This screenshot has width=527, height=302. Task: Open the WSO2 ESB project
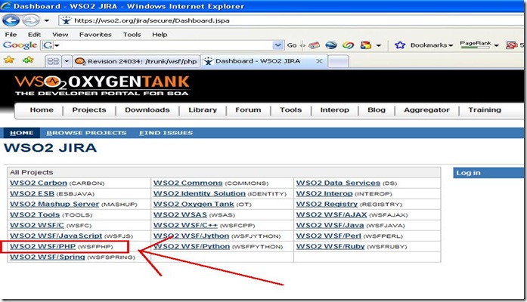click(x=32, y=193)
